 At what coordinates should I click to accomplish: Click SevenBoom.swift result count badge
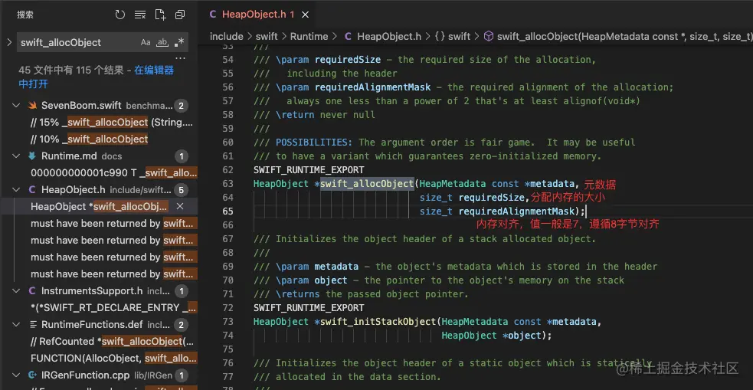(x=181, y=106)
